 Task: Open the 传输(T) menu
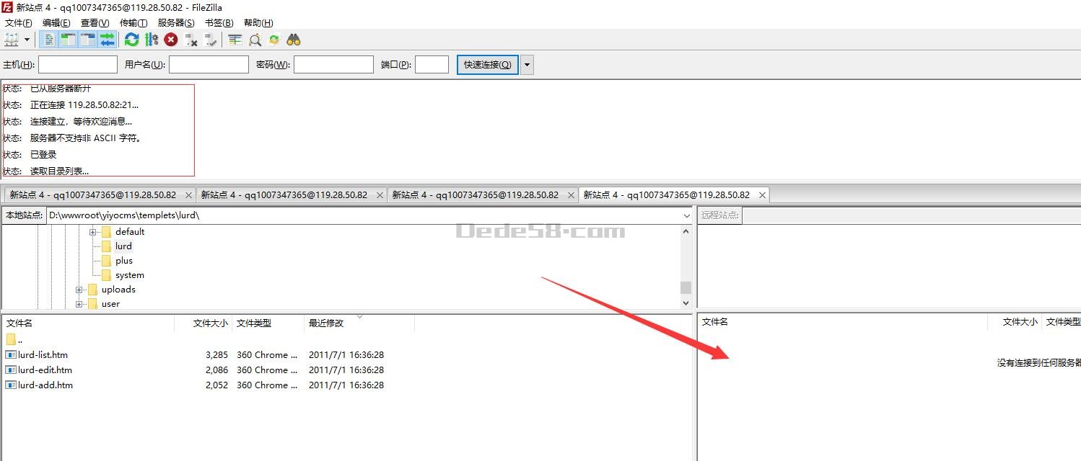(x=134, y=23)
